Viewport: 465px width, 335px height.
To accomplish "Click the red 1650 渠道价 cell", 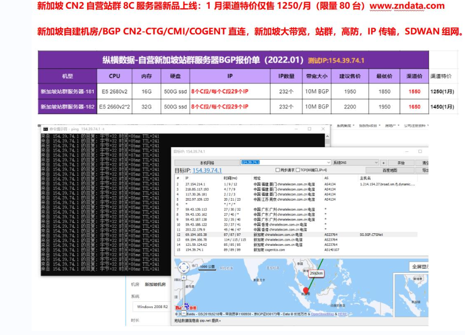I will [x=414, y=107].
